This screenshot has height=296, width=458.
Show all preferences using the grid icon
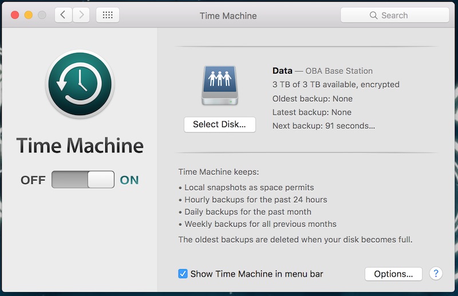108,15
